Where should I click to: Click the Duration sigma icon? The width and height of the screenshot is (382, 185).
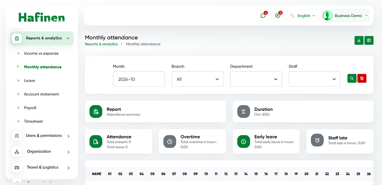[244, 112]
